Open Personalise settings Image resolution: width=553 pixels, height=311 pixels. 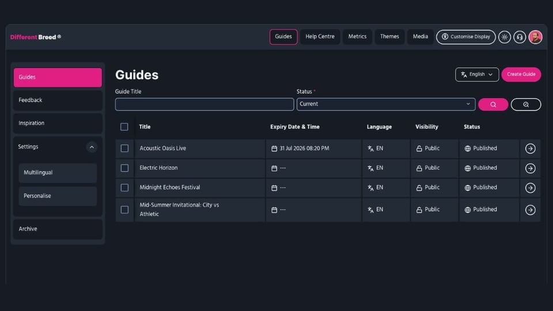[x=58, y=196]
